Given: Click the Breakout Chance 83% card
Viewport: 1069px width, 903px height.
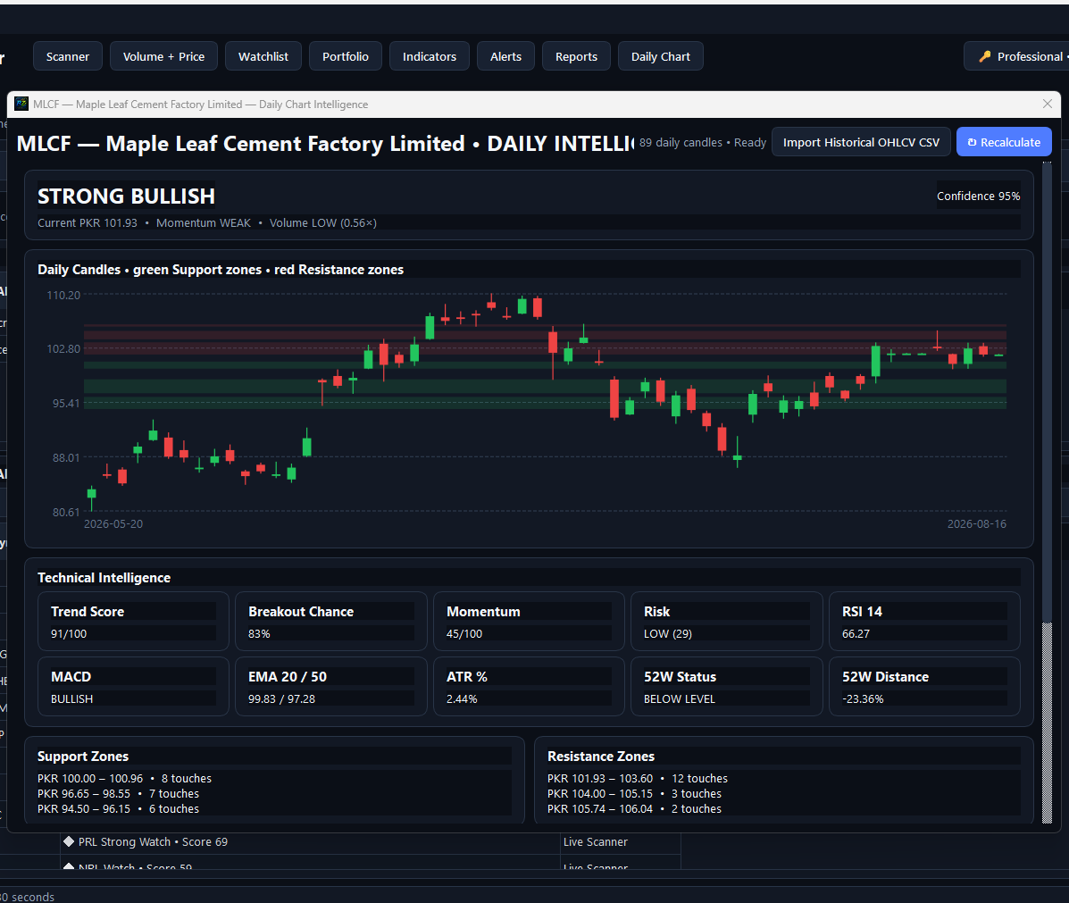Looking at the screenshot, I should pyautogui.click(x=331, y=622).
